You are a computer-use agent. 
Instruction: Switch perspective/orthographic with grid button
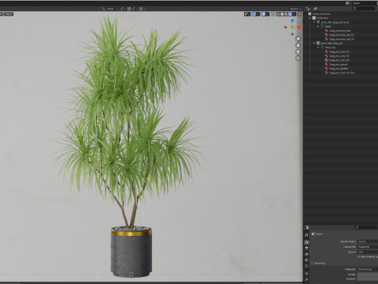pyautogui.click(x=298, y=58)
